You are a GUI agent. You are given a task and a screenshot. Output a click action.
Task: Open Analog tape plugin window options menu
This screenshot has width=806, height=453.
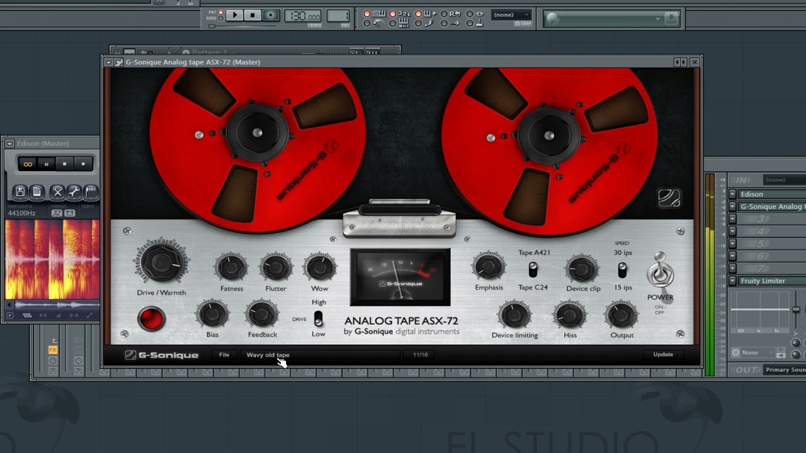[x=108, y=62]
